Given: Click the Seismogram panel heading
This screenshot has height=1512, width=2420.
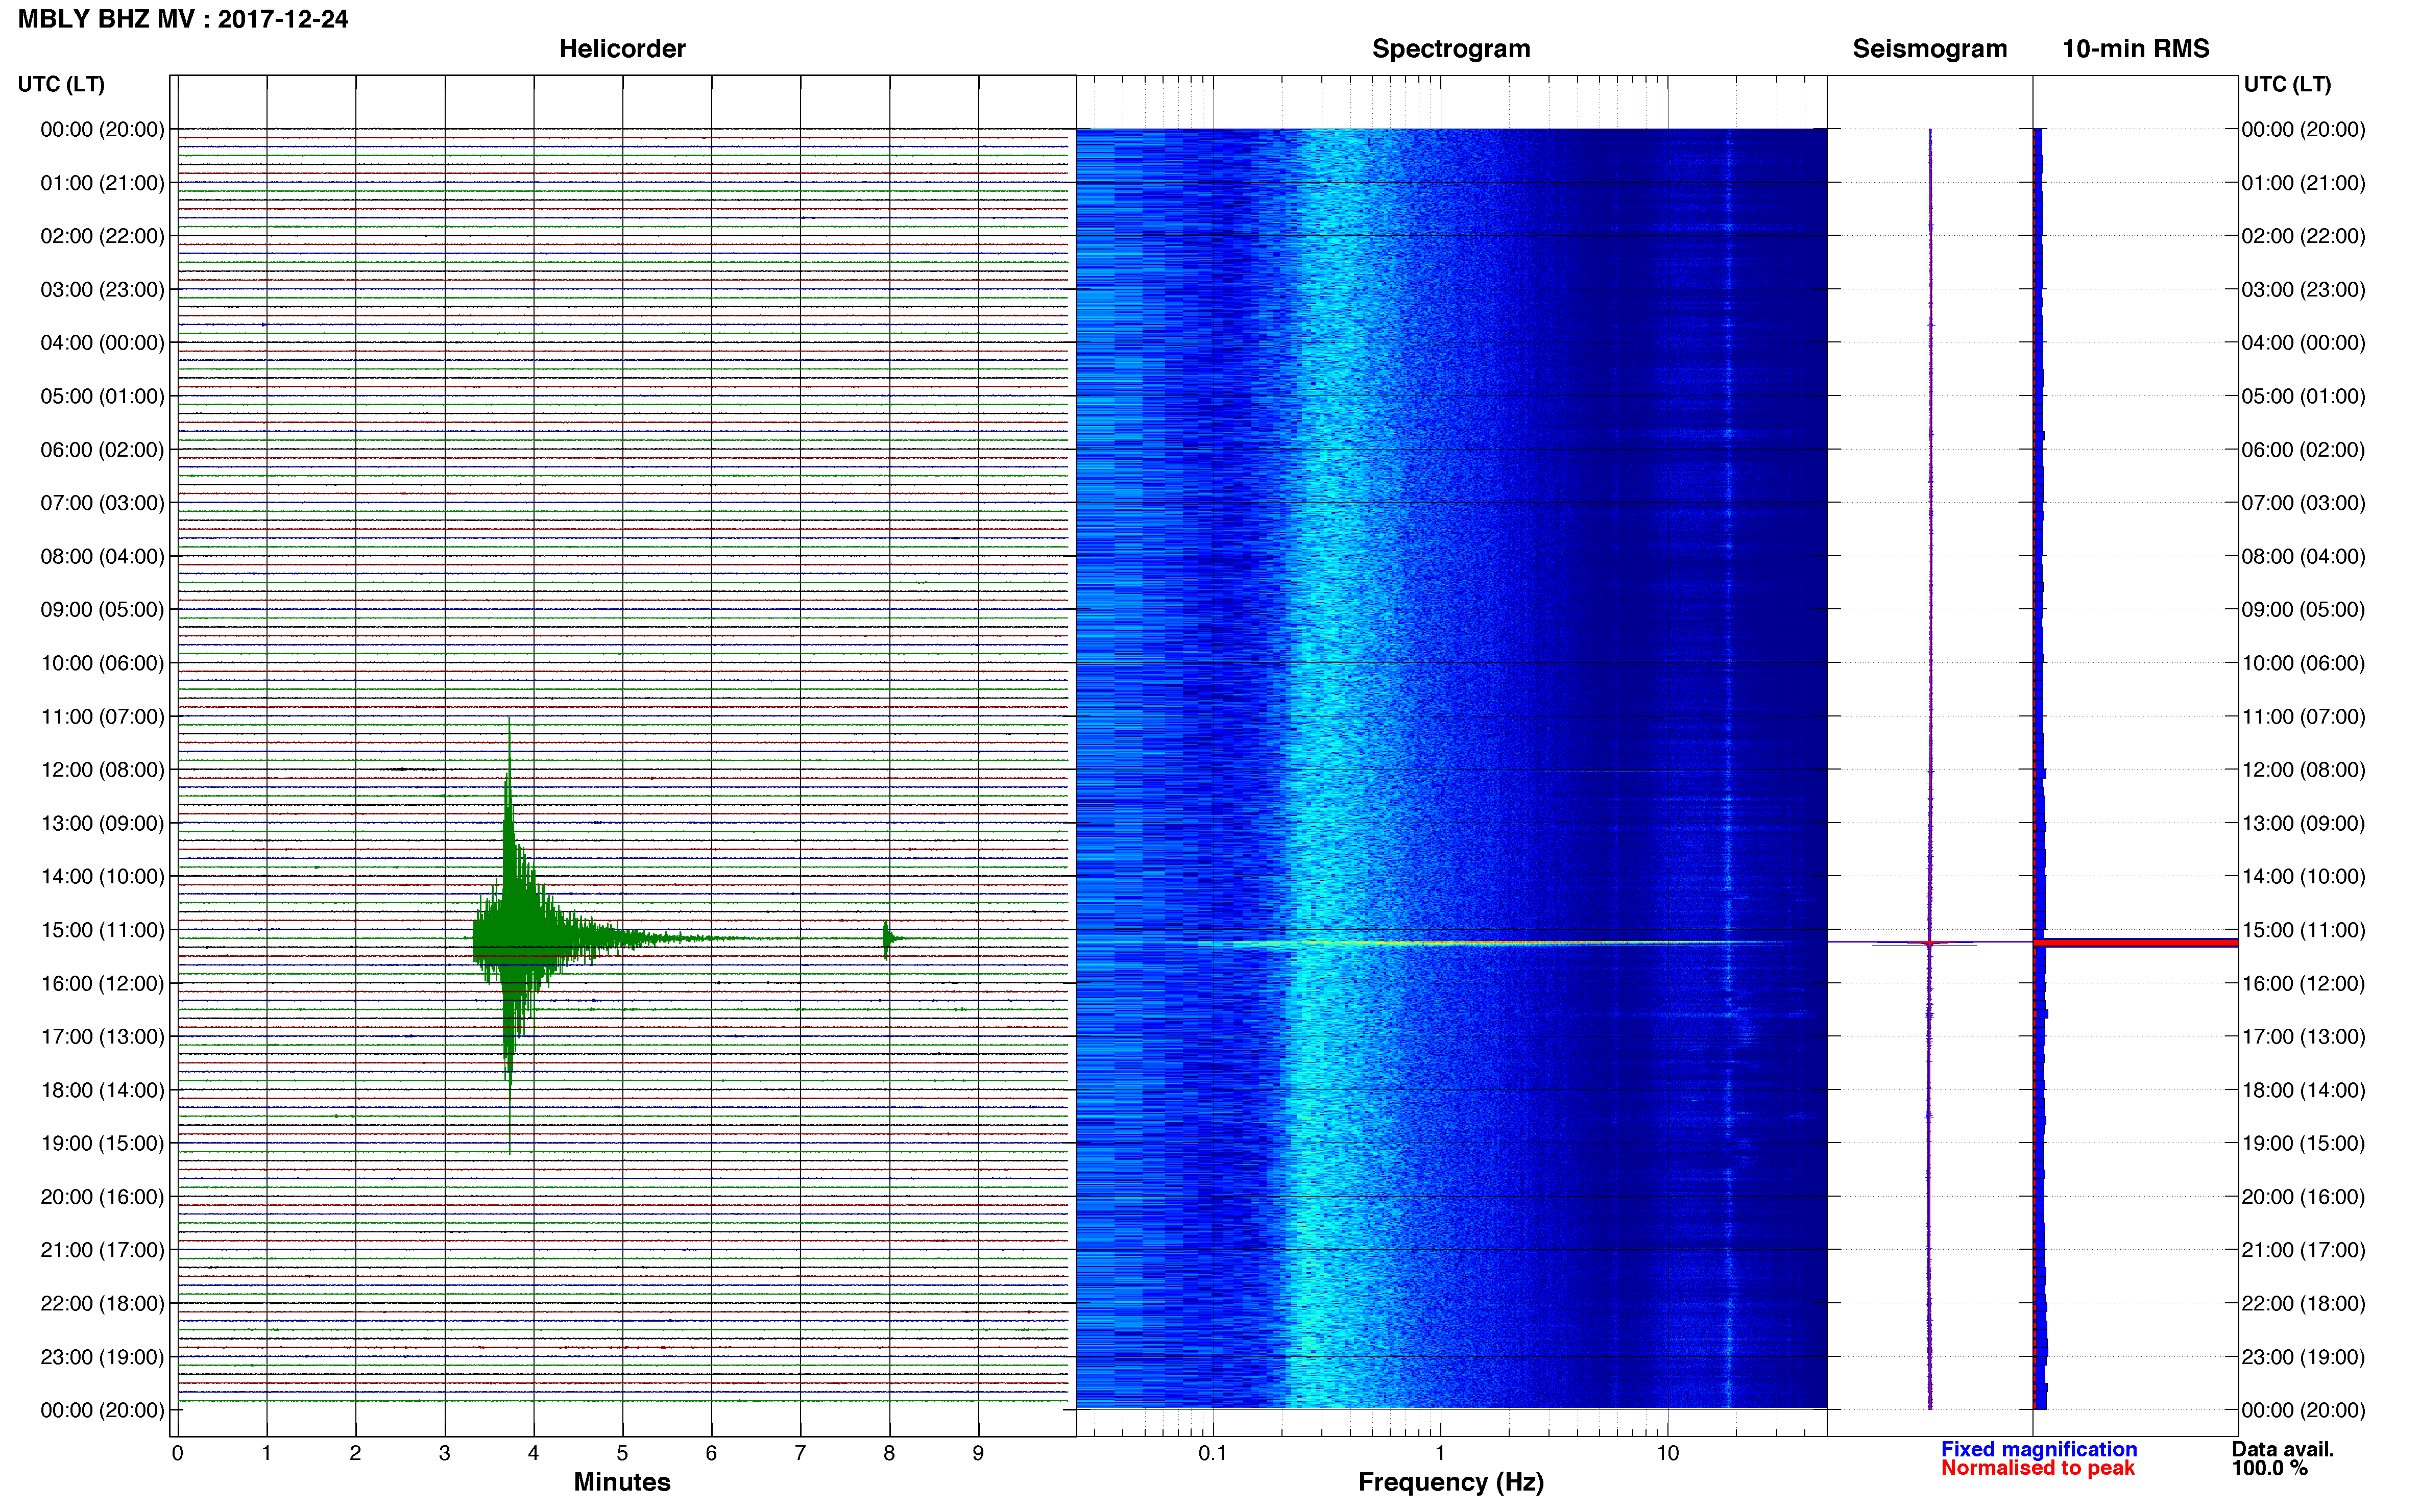Looking at the screenshot, I should coord(1930,49).
